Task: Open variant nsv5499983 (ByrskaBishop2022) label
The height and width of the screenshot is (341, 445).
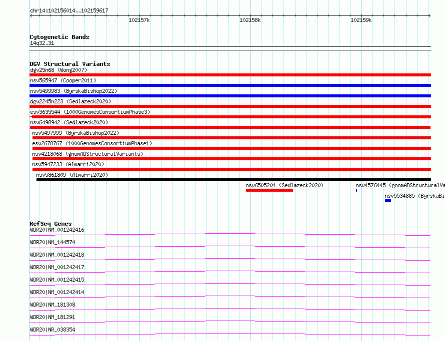Action: coord(73,91)
